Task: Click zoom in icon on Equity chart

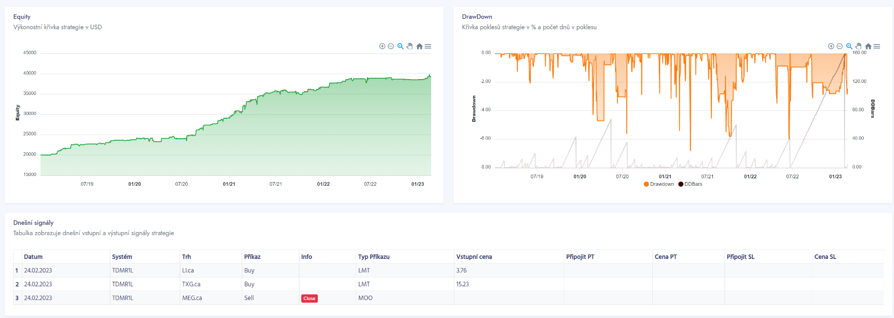Action: 382,46
